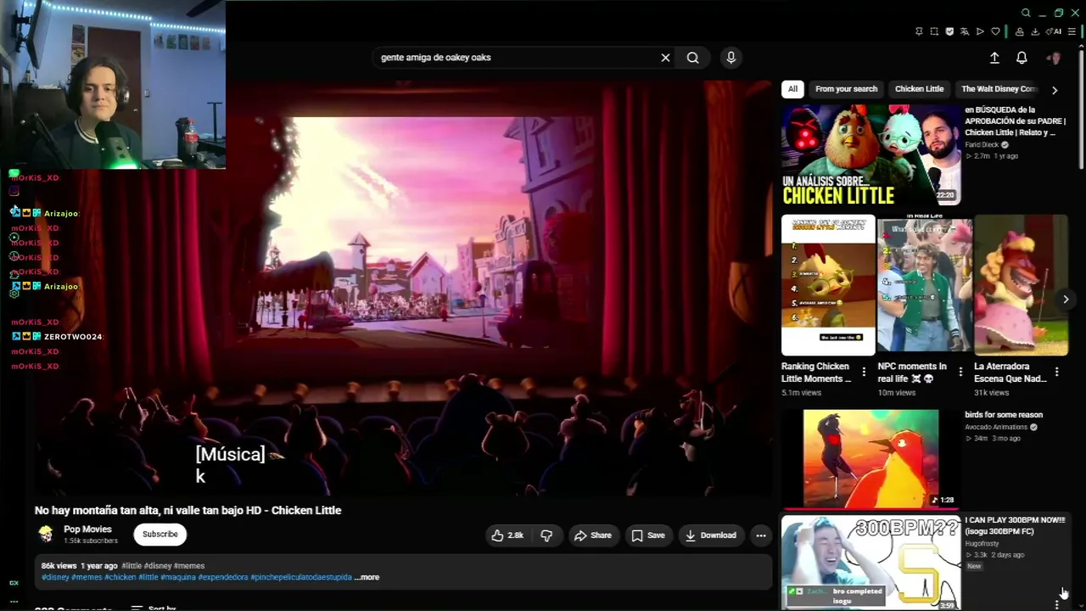Start voice search with the microphone icon

coord(731,58)
